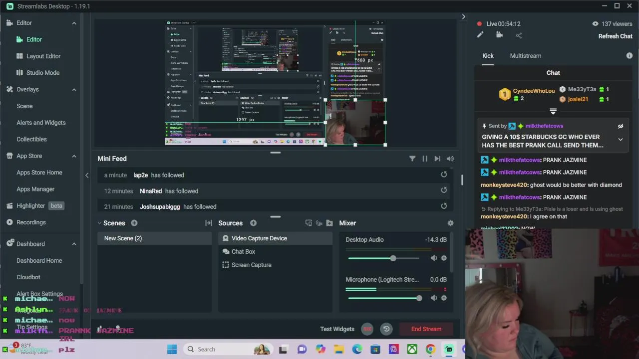Viewport: 639px width, 359px height.
Task: Expand the chat leaderboard handle
Action: click(x=553, y=111)
